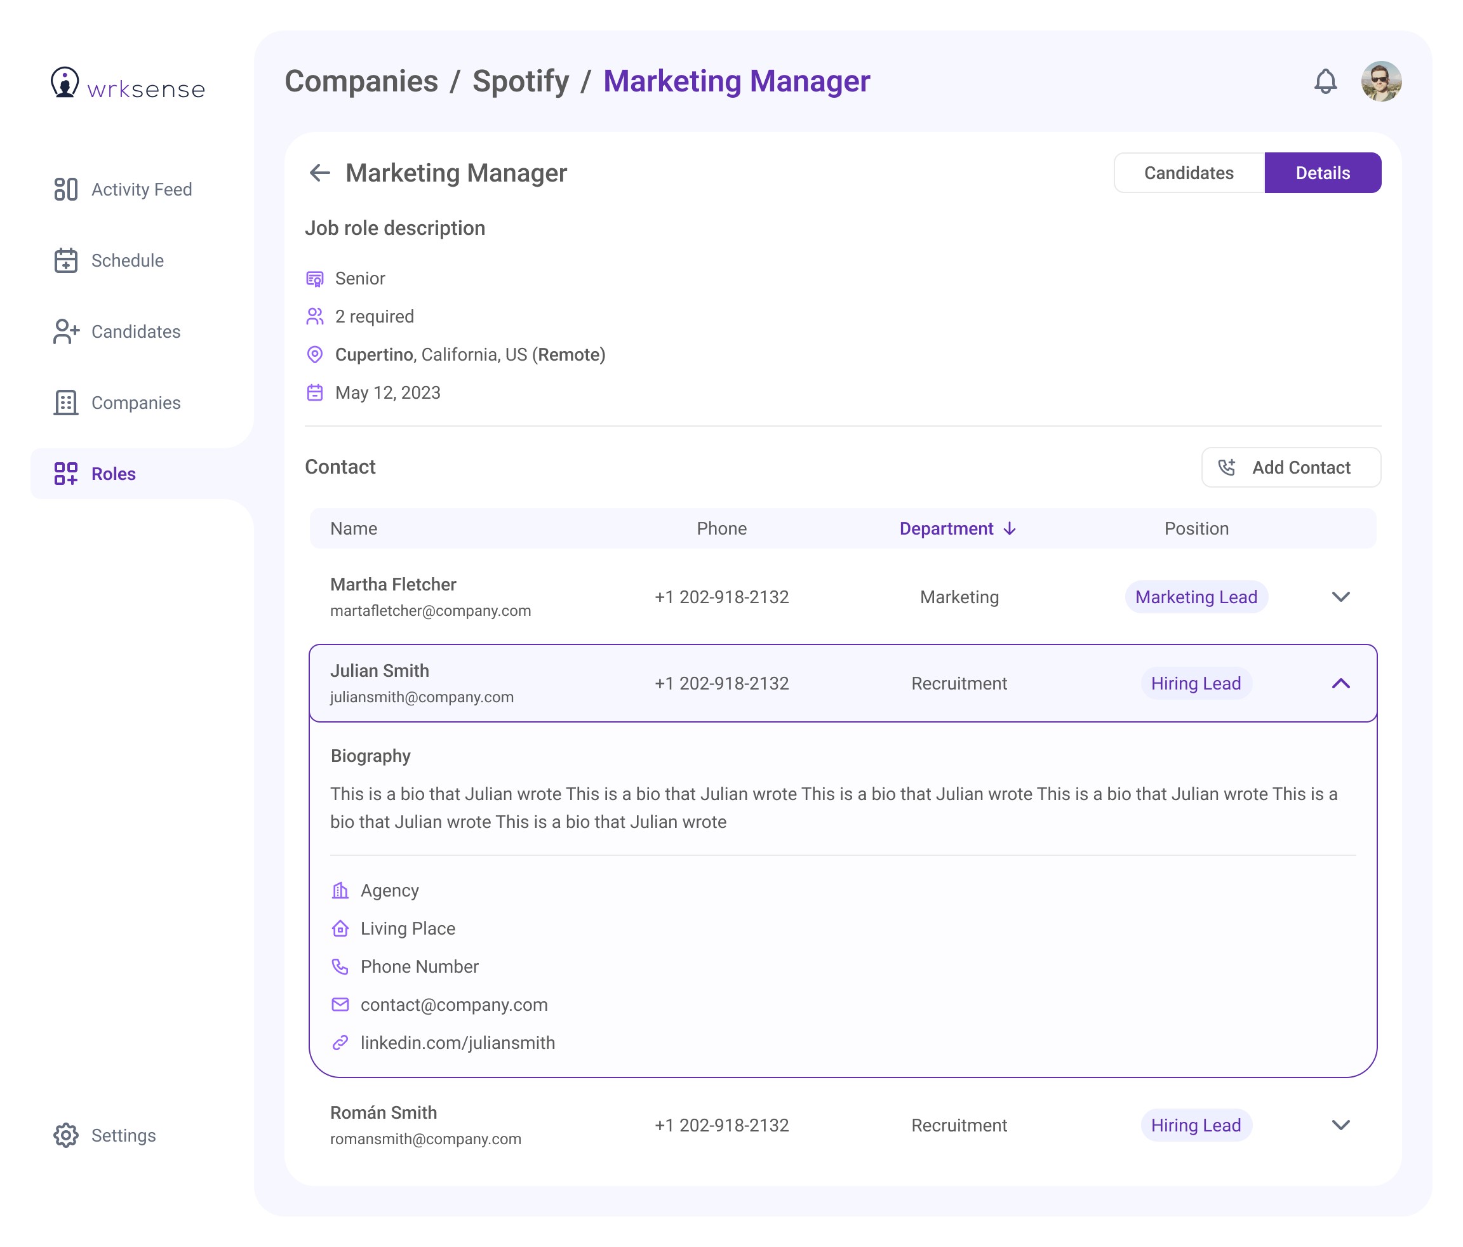This screenshot has width=1463, height=1247.
Task: Open Companies in the sidebar
Action: coord(118,403)
